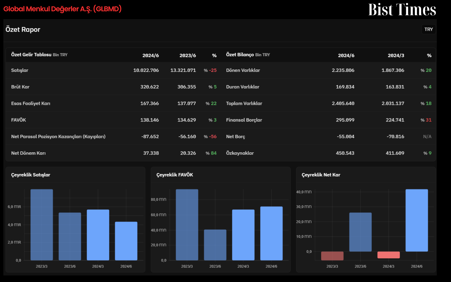
Task: Click the 2024/6 income column header
Action: pos(151,56)
